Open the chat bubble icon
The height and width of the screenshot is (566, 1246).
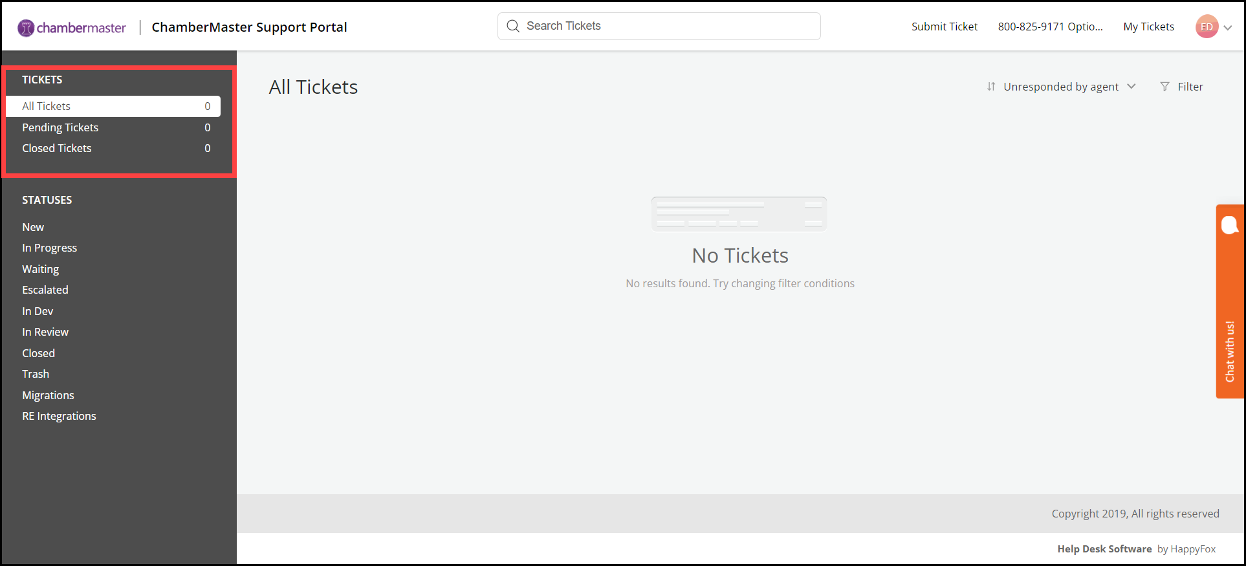coord(1229,225)
